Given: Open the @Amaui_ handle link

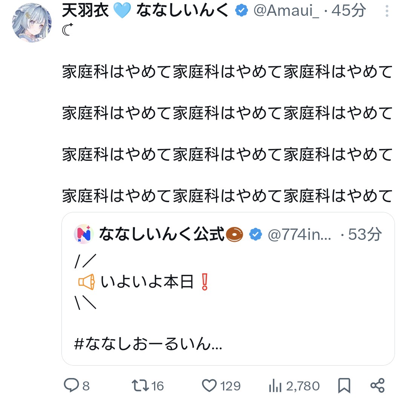Looking at the screenshot, I should point(286,11).
